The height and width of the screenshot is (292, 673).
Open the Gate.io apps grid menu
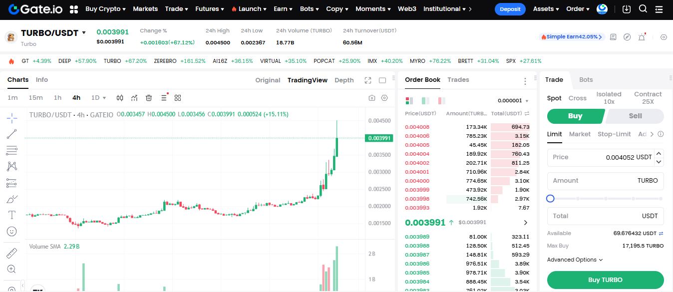(74, 9)
